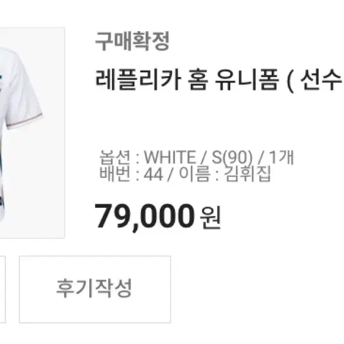Click the 원 currency unit after the price
Viewport: 344px width, 344px height.
pos(210,218)
